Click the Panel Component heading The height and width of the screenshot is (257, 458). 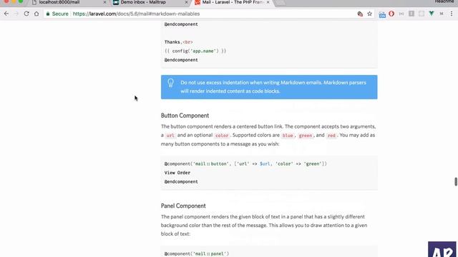point(183,206)
